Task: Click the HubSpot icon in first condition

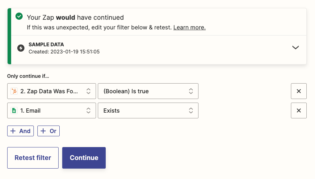Action: coord(14,91)
